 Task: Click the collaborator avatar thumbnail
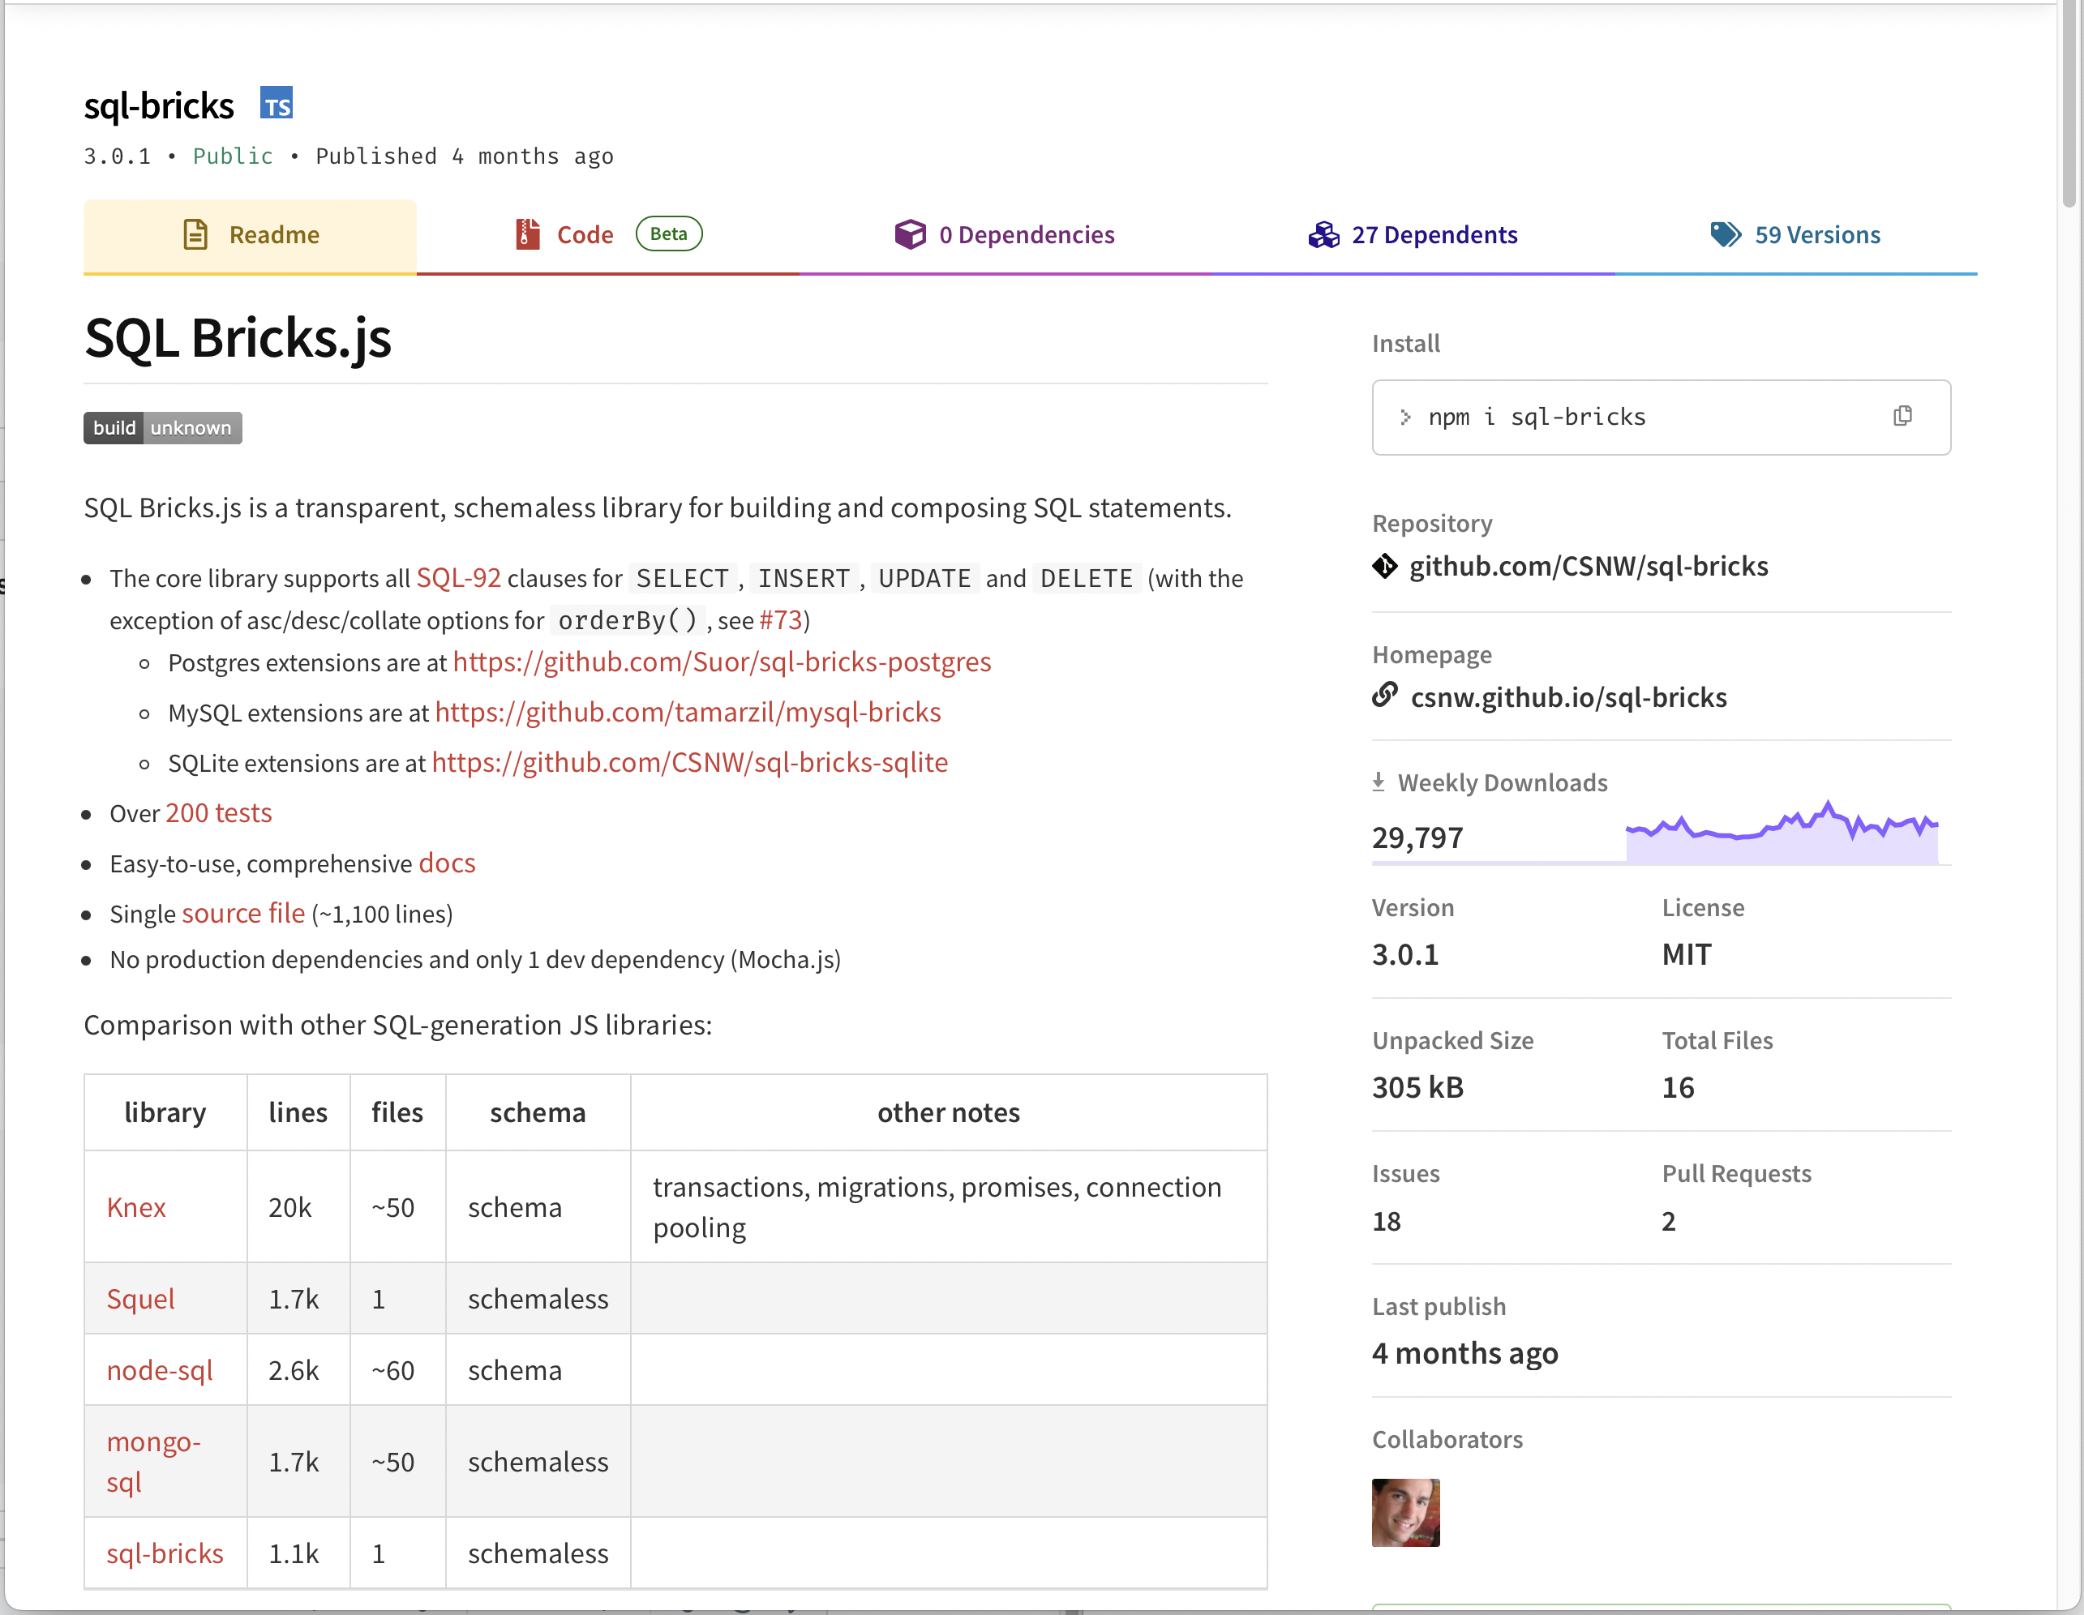coord(1405,1513)
